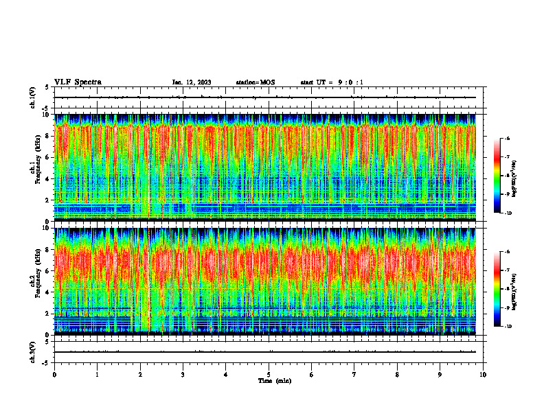Click the "0" tick on the time axis

[54, 375]
